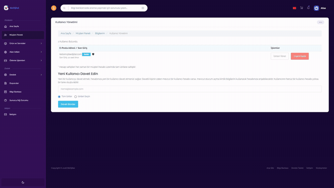Open the three-dot card options menu
This screenshot has height=188, width=334.
321,22
